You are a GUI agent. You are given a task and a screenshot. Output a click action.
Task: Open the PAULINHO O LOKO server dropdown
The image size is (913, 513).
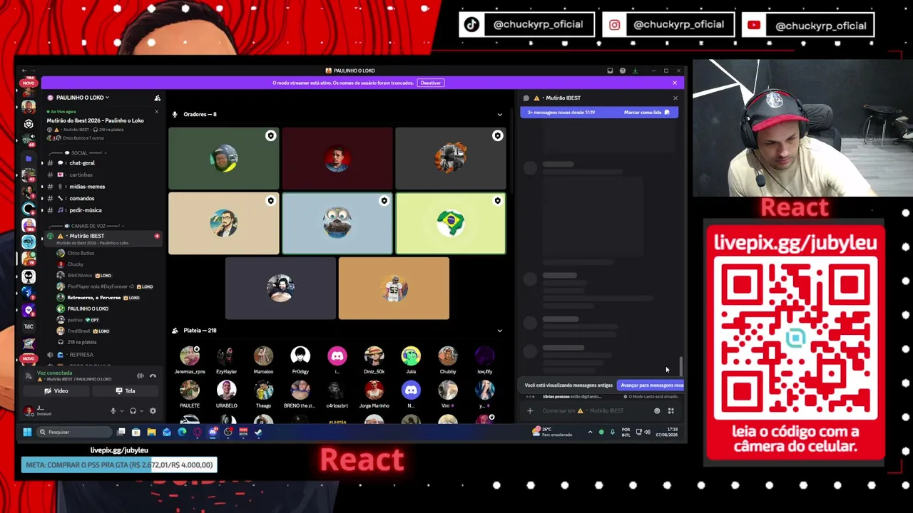[x=82, y=98]
